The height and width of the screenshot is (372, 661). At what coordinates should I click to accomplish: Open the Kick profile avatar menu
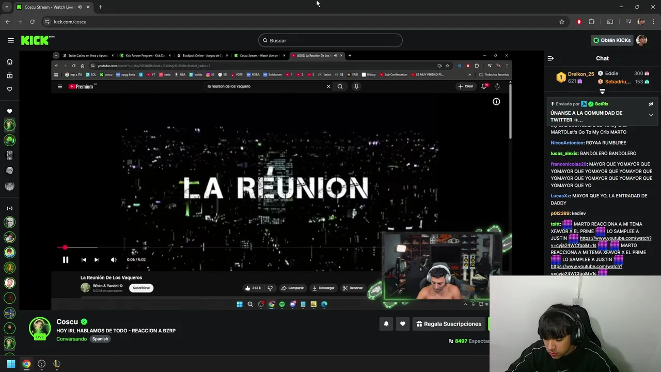pyautogui.click(x=642, y=40)
